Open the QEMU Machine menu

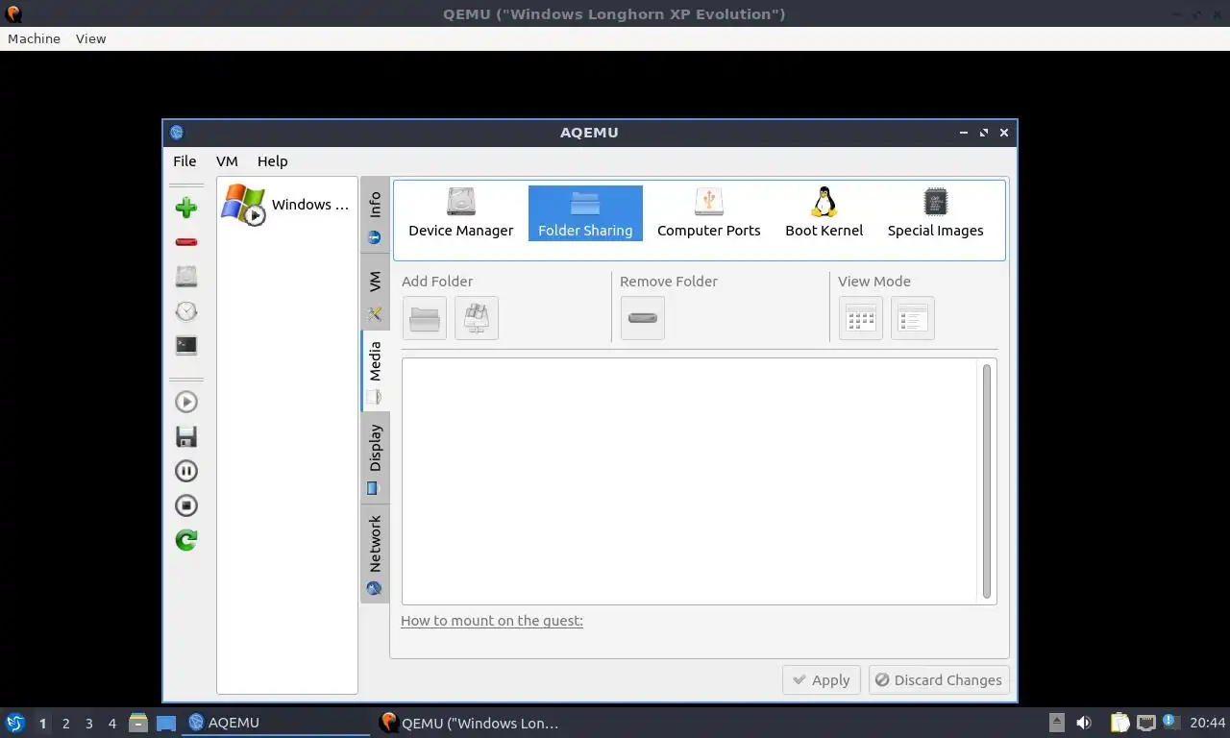pos(34,38)
